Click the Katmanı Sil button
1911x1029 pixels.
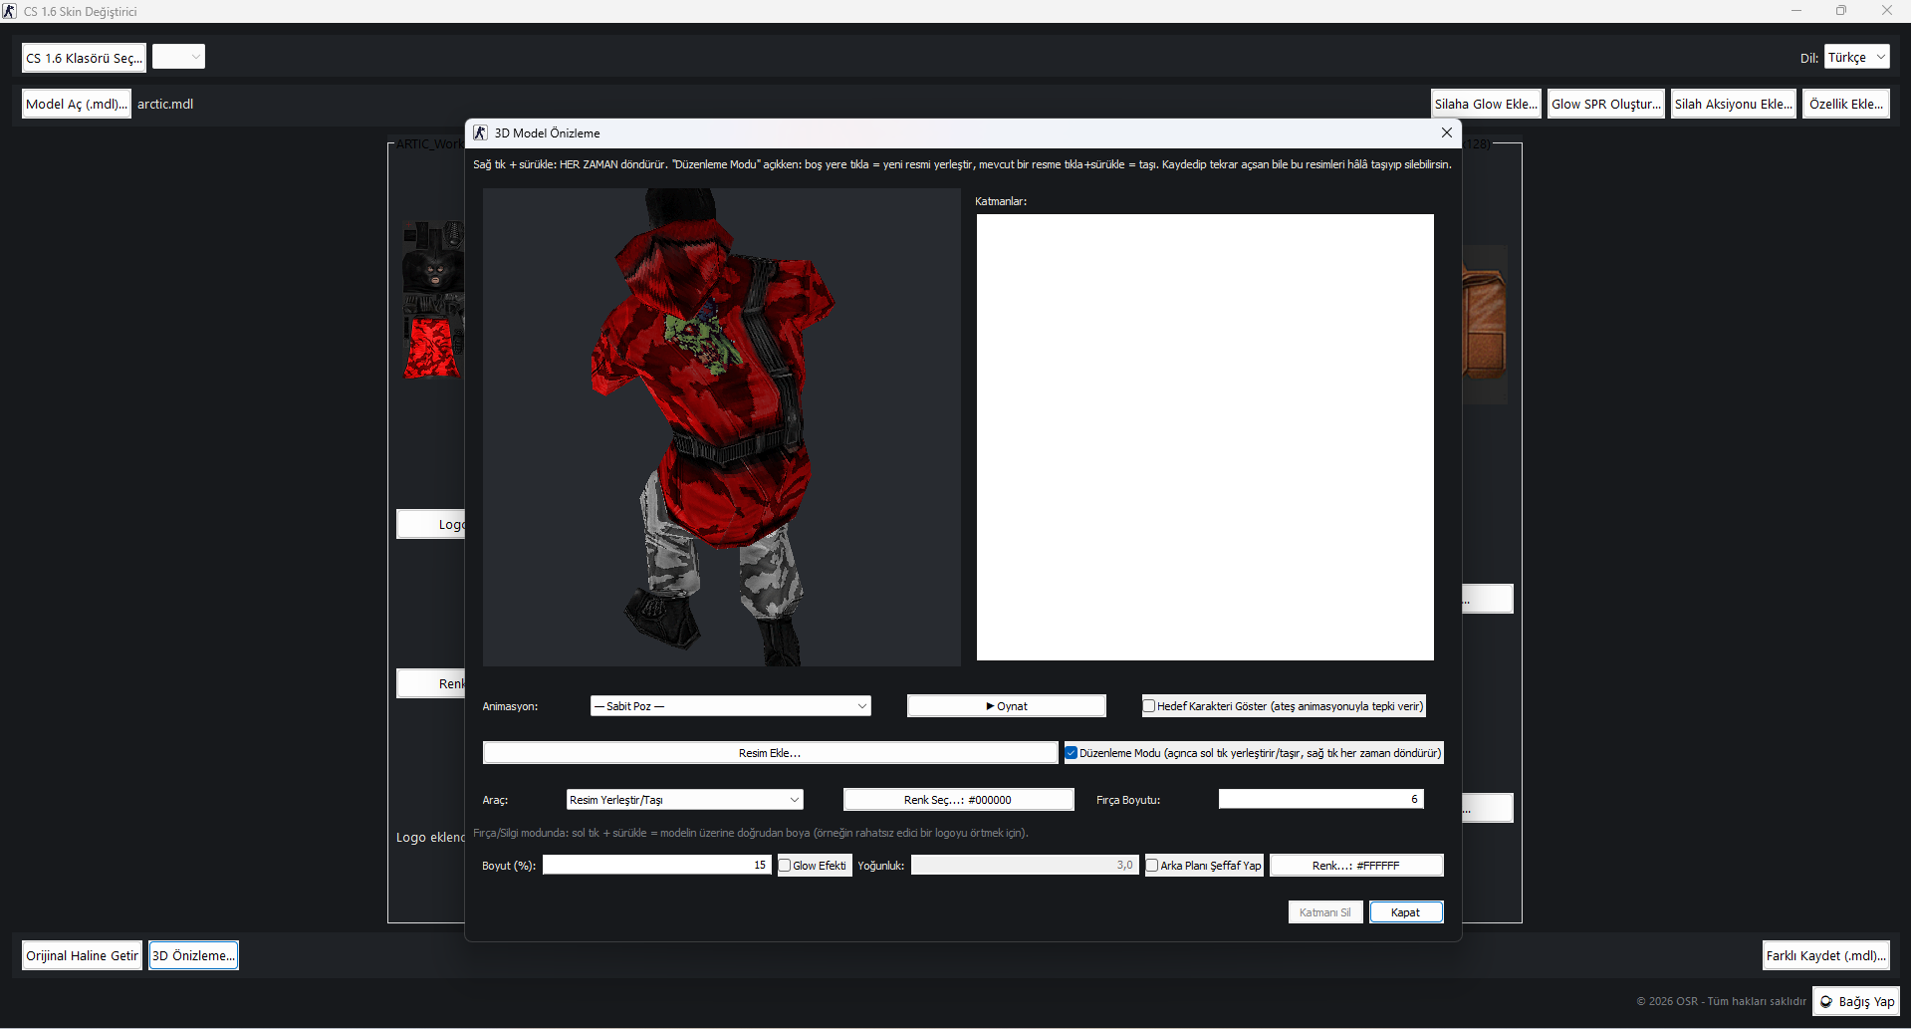[1325, 912]
